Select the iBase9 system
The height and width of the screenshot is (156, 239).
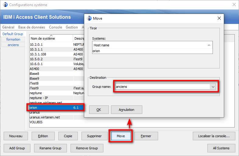[x=34, y=78]
